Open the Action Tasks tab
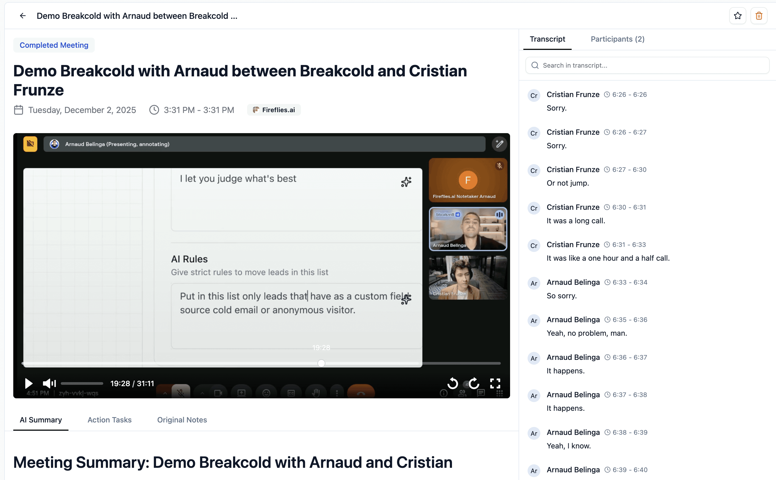The height and width of the screenshot is (480, 776). (109, 420)
